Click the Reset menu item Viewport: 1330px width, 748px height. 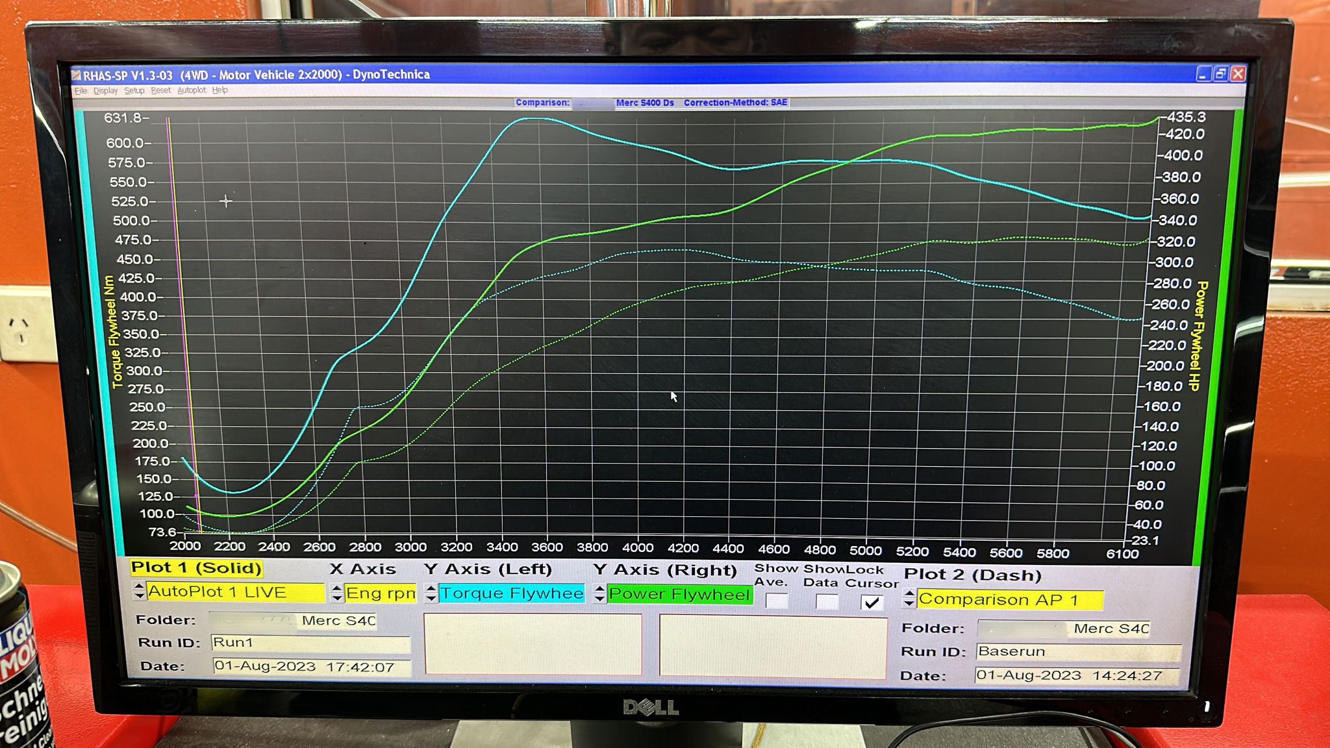[160, 91]
